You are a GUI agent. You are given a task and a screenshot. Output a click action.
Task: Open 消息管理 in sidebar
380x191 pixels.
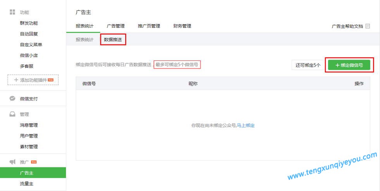click(x=29, y=125)
